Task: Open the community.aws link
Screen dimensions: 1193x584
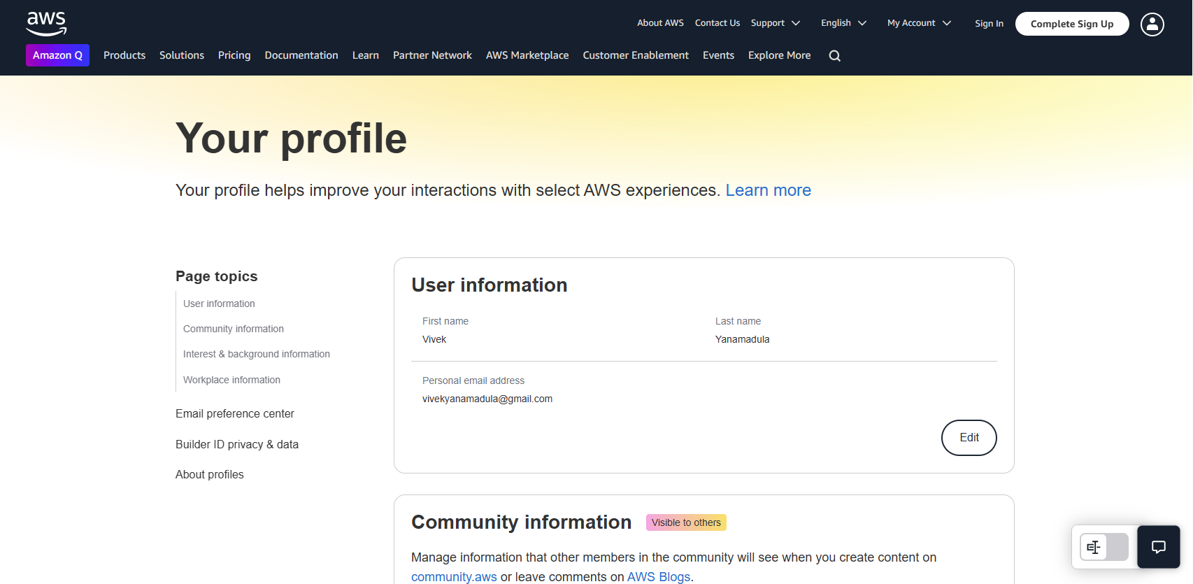Action: 454,577
